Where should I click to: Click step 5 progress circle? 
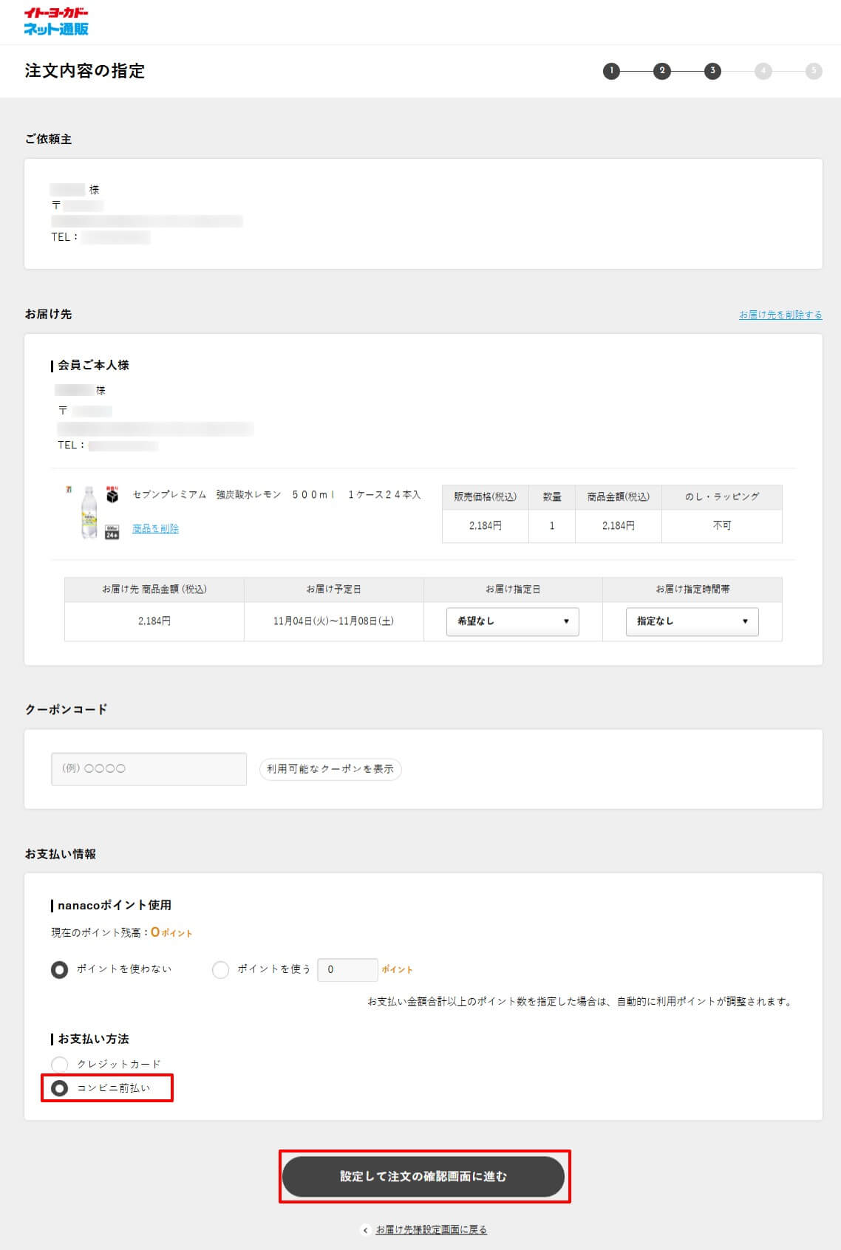click(x=814, y=71)
